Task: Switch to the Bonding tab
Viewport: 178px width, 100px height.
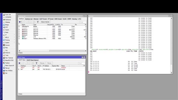Action: 75,19
